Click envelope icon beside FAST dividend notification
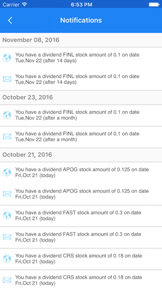Image resolution: width=162 pixels, height=288 pixels. (x=7, y=237)
